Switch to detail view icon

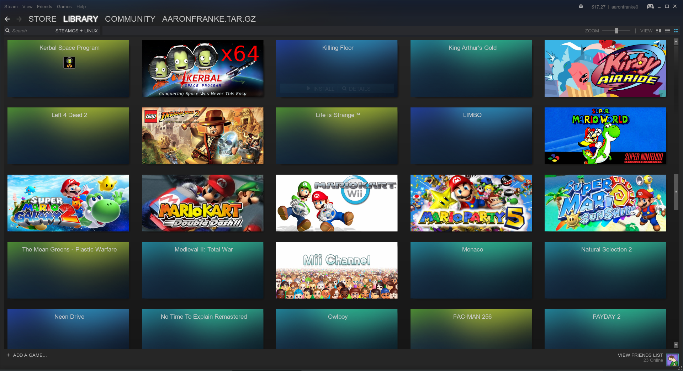(659, 31)
